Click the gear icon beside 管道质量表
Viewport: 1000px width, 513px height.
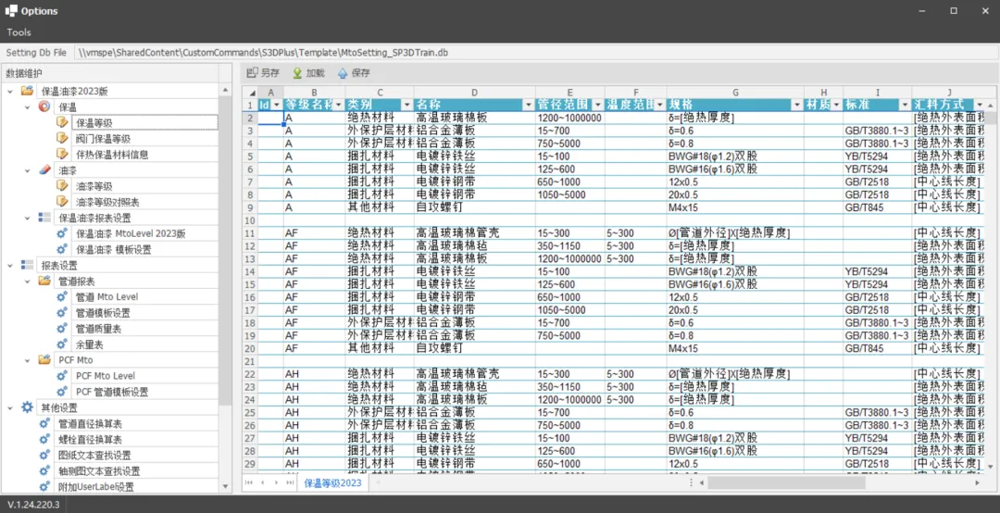[x=62, y=328]
